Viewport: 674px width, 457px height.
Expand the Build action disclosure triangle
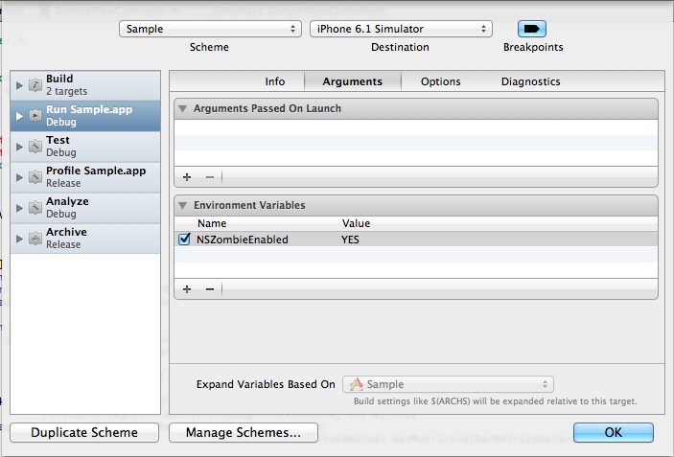point(19,85)
